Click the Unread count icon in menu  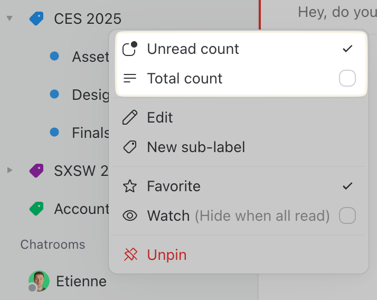pos(130,49)
